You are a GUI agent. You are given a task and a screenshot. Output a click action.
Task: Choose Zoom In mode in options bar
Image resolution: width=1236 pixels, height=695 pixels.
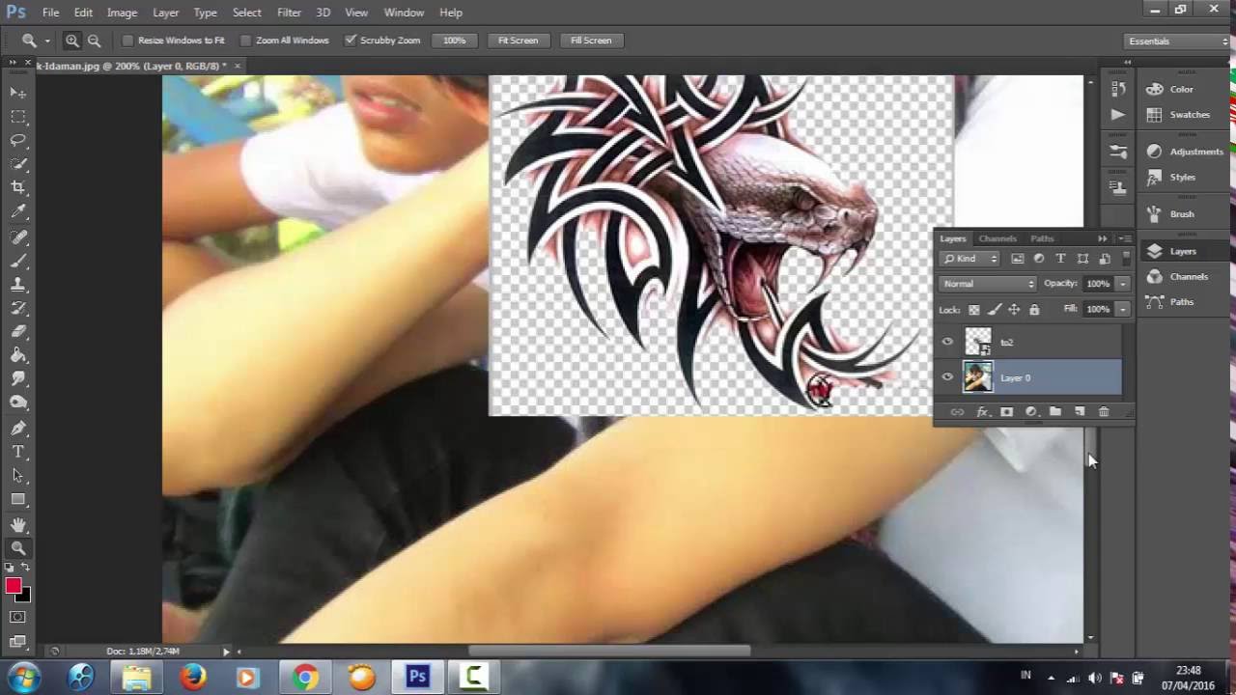tap(72, 41)
